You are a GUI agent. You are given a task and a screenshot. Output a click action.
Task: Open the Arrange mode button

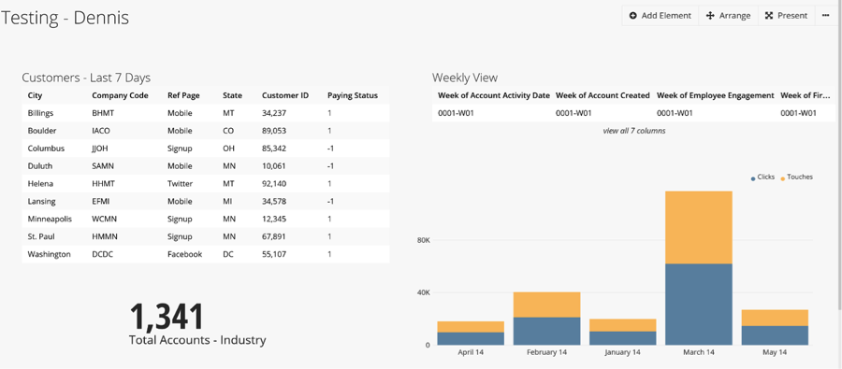[x=728, y=16]
